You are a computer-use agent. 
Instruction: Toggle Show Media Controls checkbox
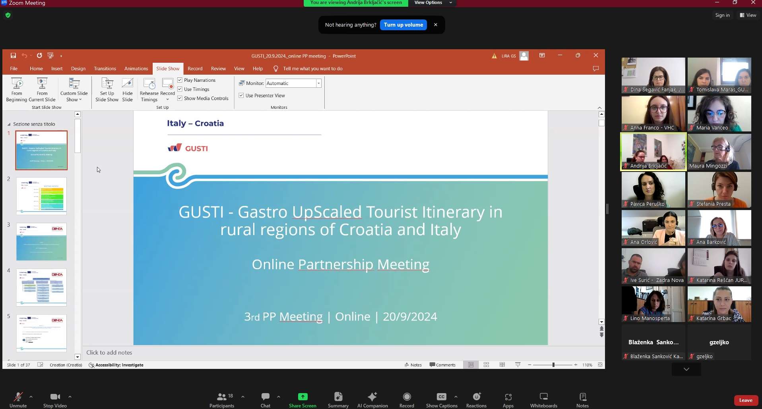[180, 98]
